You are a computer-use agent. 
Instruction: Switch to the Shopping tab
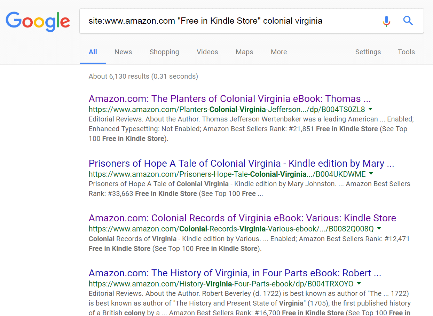coord(164,52)
